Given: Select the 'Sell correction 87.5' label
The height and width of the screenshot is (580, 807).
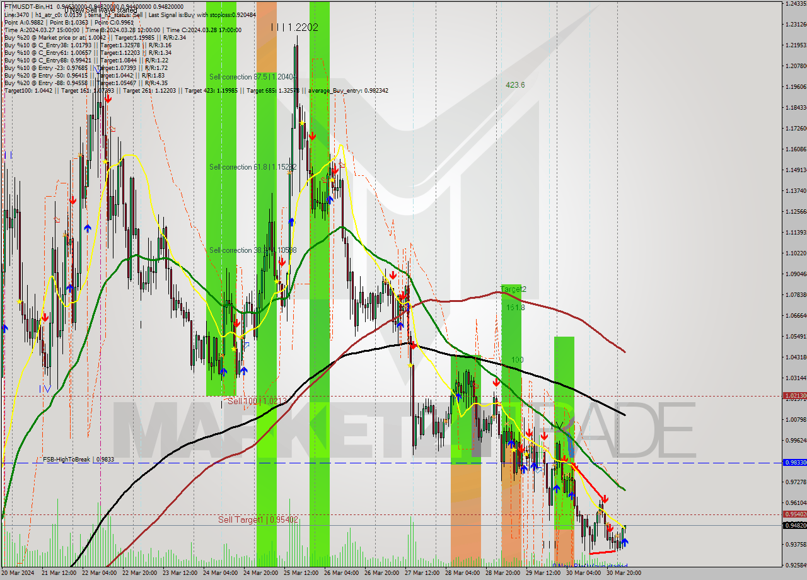Looking at the screenshot, I should (x=252, y=76).
